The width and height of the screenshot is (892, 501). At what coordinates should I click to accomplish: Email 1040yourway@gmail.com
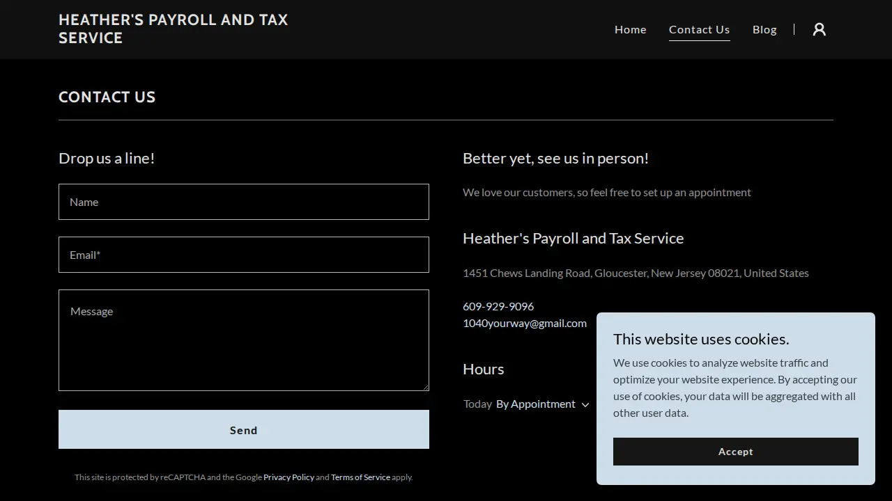(525, 323)
